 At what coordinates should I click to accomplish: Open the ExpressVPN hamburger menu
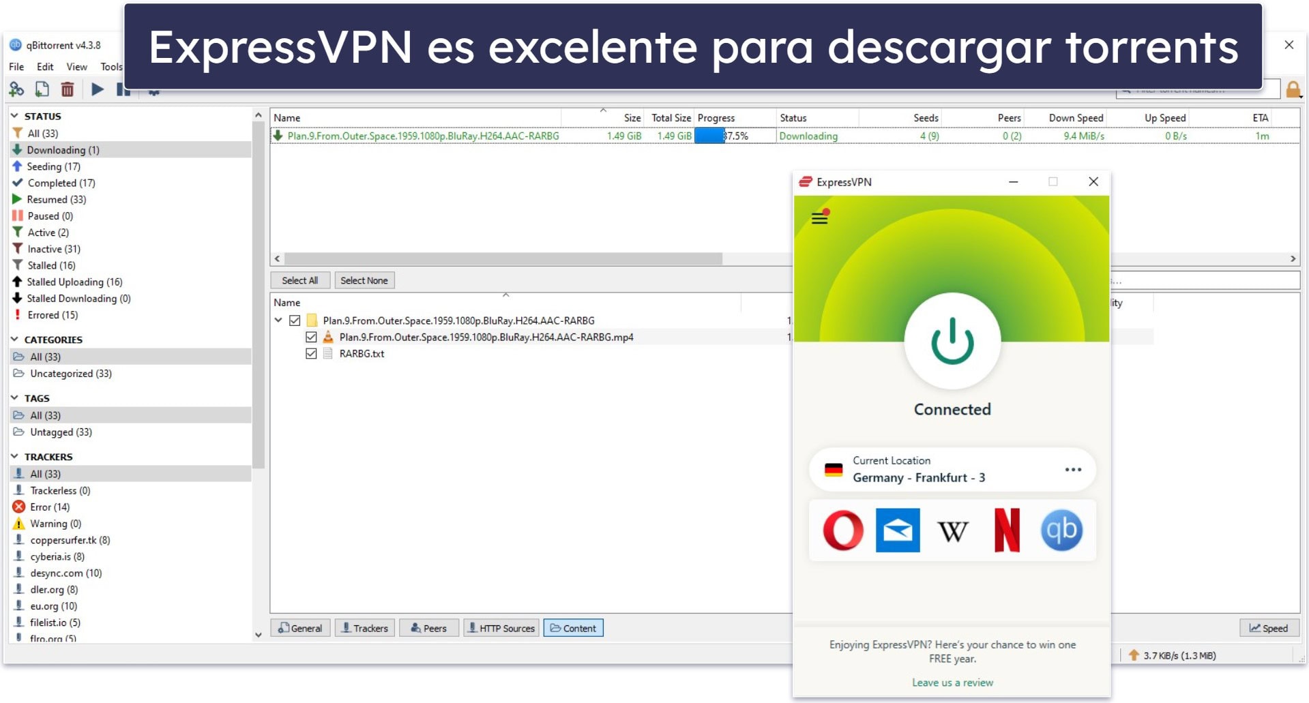[x=819, y=218]
